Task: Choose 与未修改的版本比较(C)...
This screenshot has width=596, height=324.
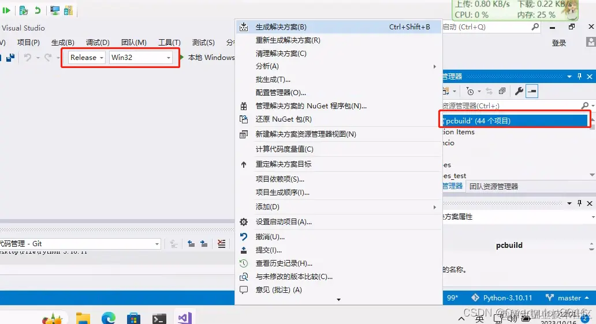Action: click(338, 277)
